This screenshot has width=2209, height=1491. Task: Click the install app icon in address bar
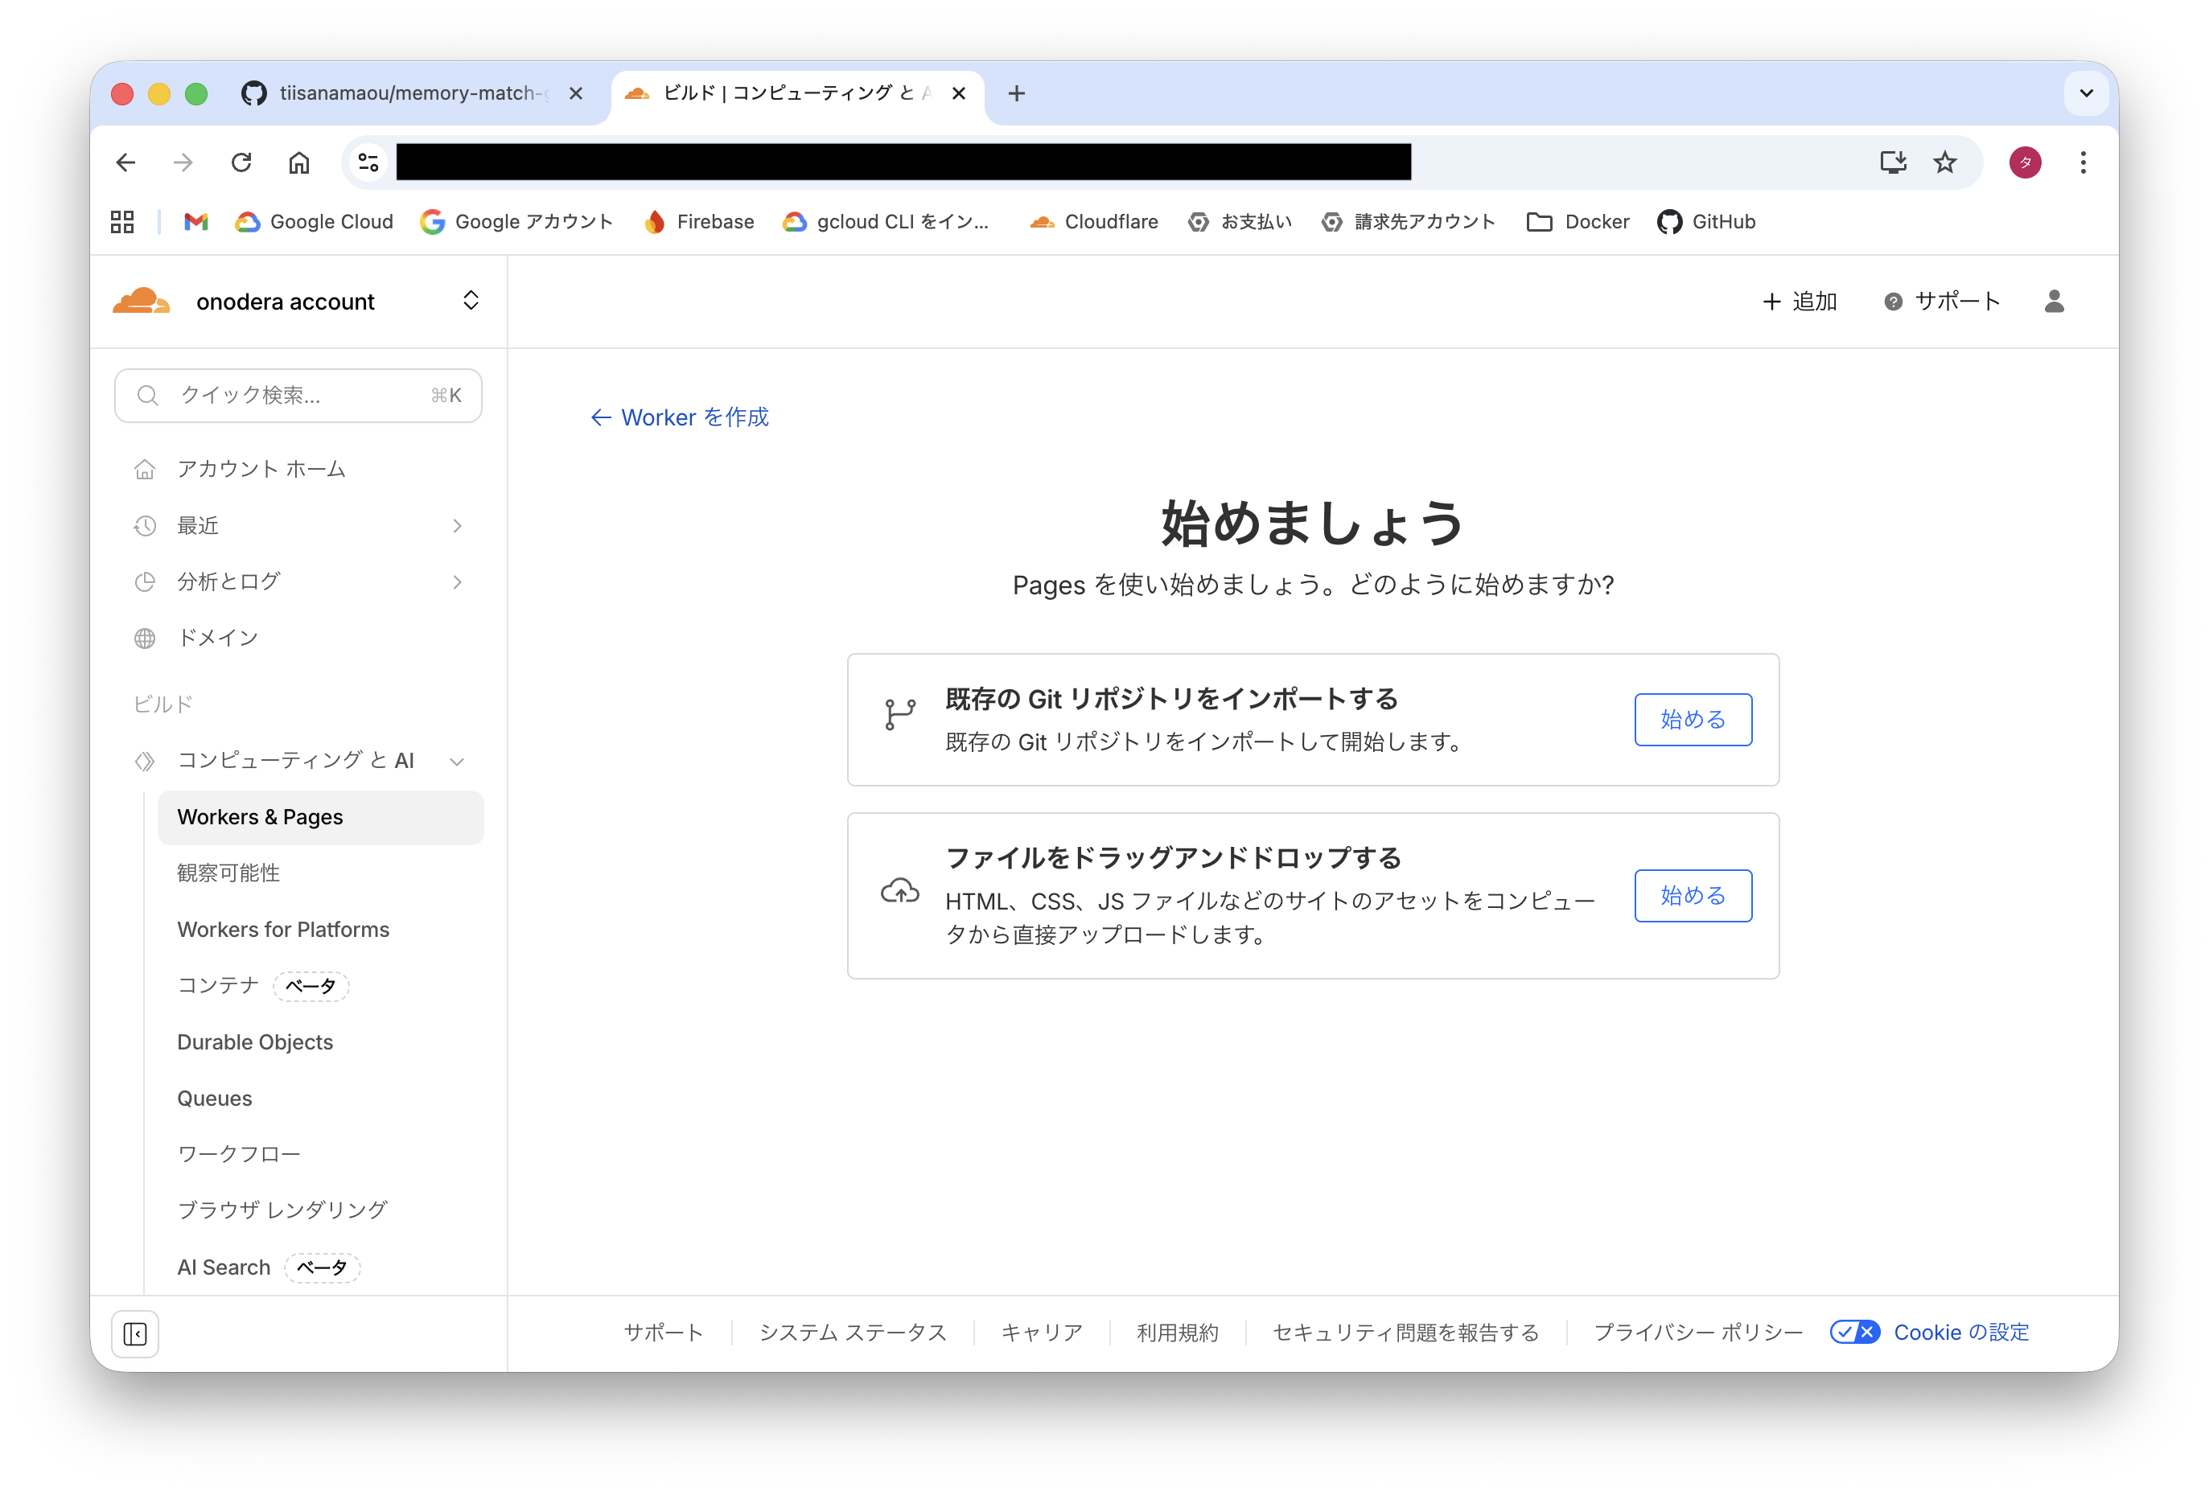(x=1893, y=162)
